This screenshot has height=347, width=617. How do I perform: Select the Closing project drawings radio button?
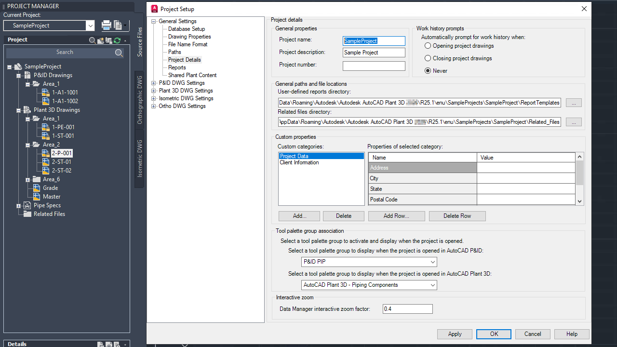[428, 58]
